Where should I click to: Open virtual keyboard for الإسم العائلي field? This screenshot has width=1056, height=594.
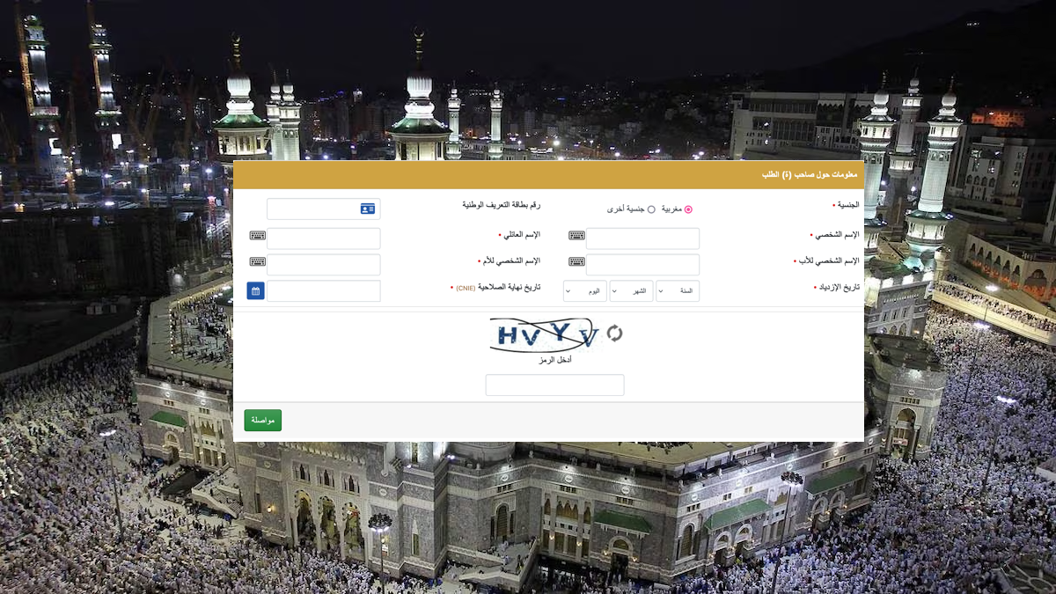click(258, 236)
